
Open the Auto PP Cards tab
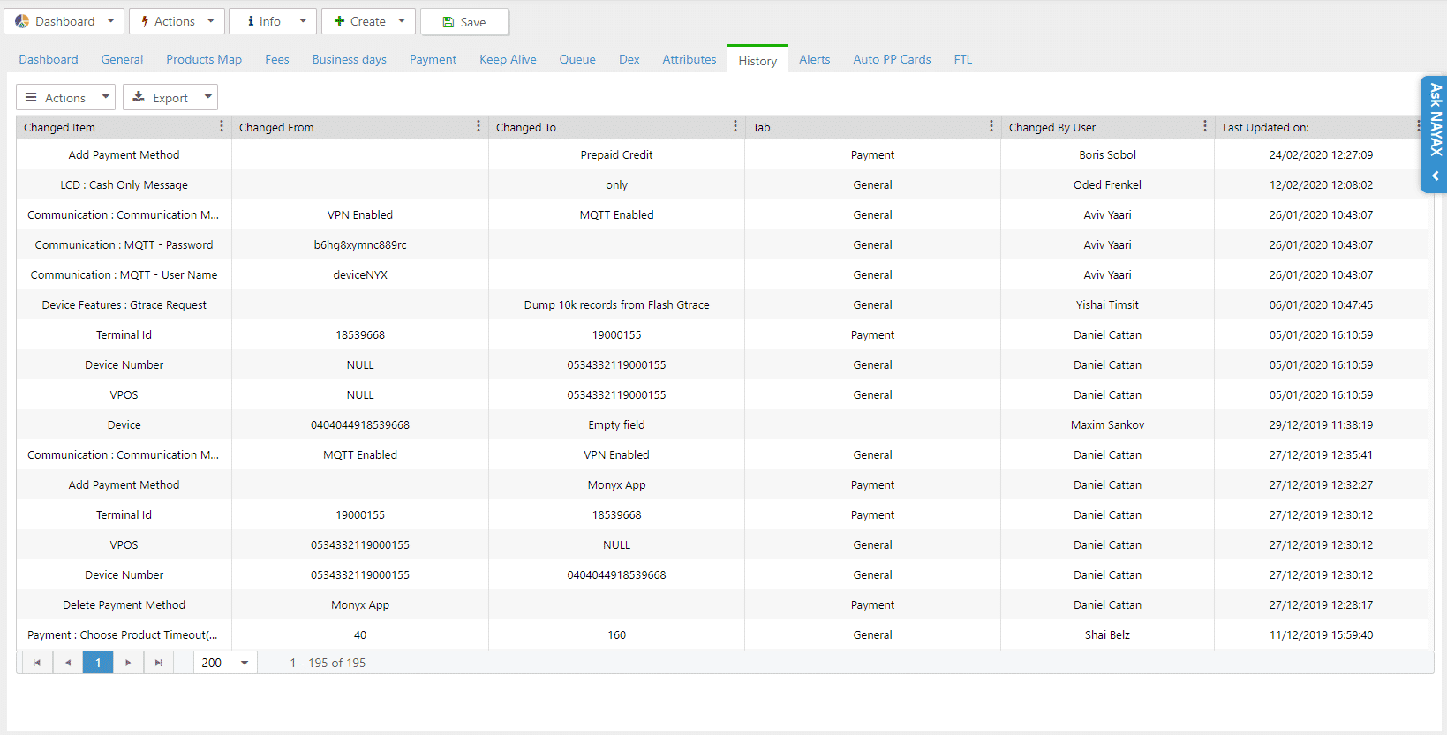coord(892,59)
